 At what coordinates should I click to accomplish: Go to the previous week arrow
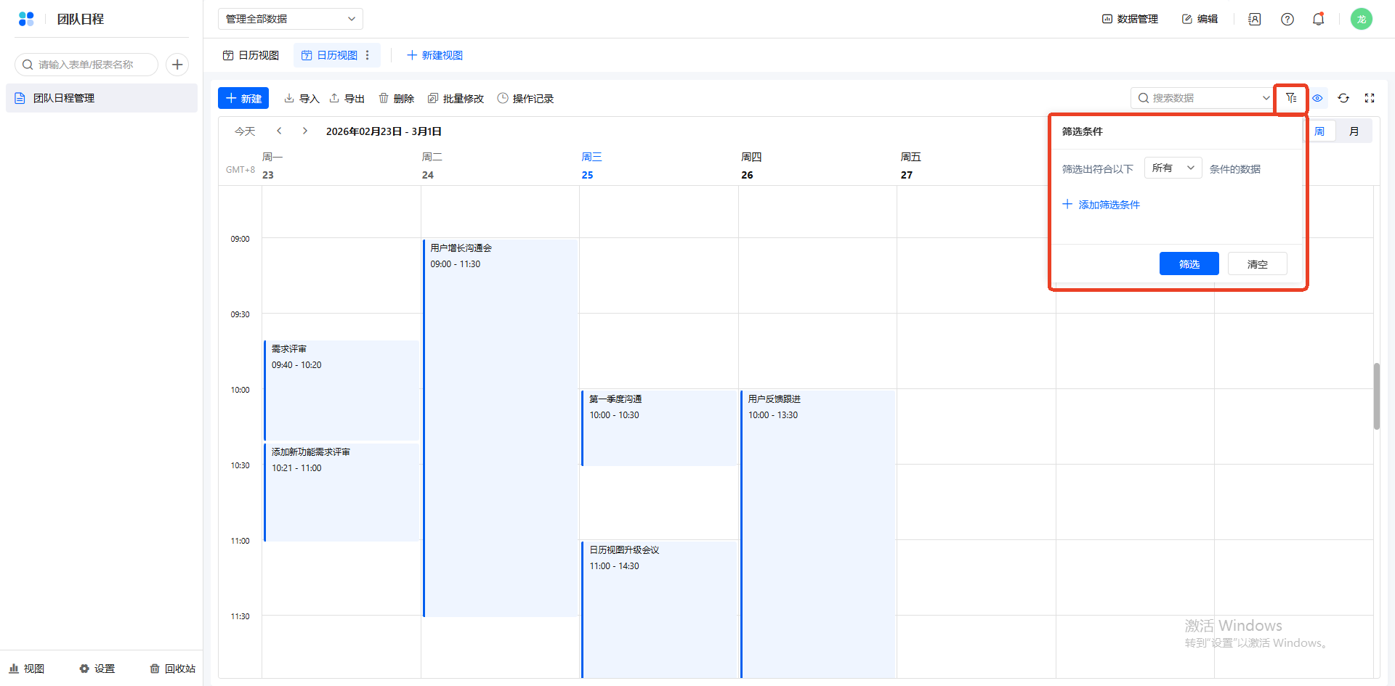click(x=279, y=131)
